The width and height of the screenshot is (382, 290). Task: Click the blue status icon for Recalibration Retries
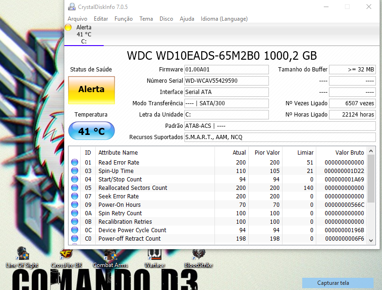tap(75, 221)
